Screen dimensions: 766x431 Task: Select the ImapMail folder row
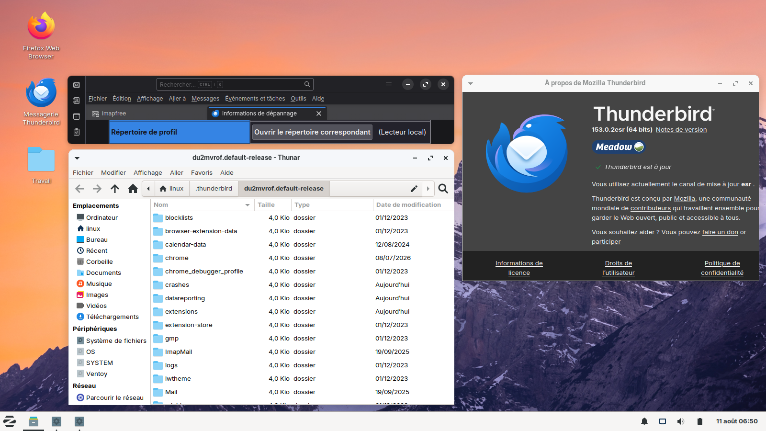point(302,352)
